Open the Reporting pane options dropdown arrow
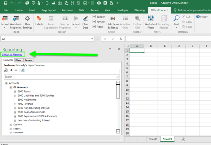211x145 pixels. tap(110, 49)
